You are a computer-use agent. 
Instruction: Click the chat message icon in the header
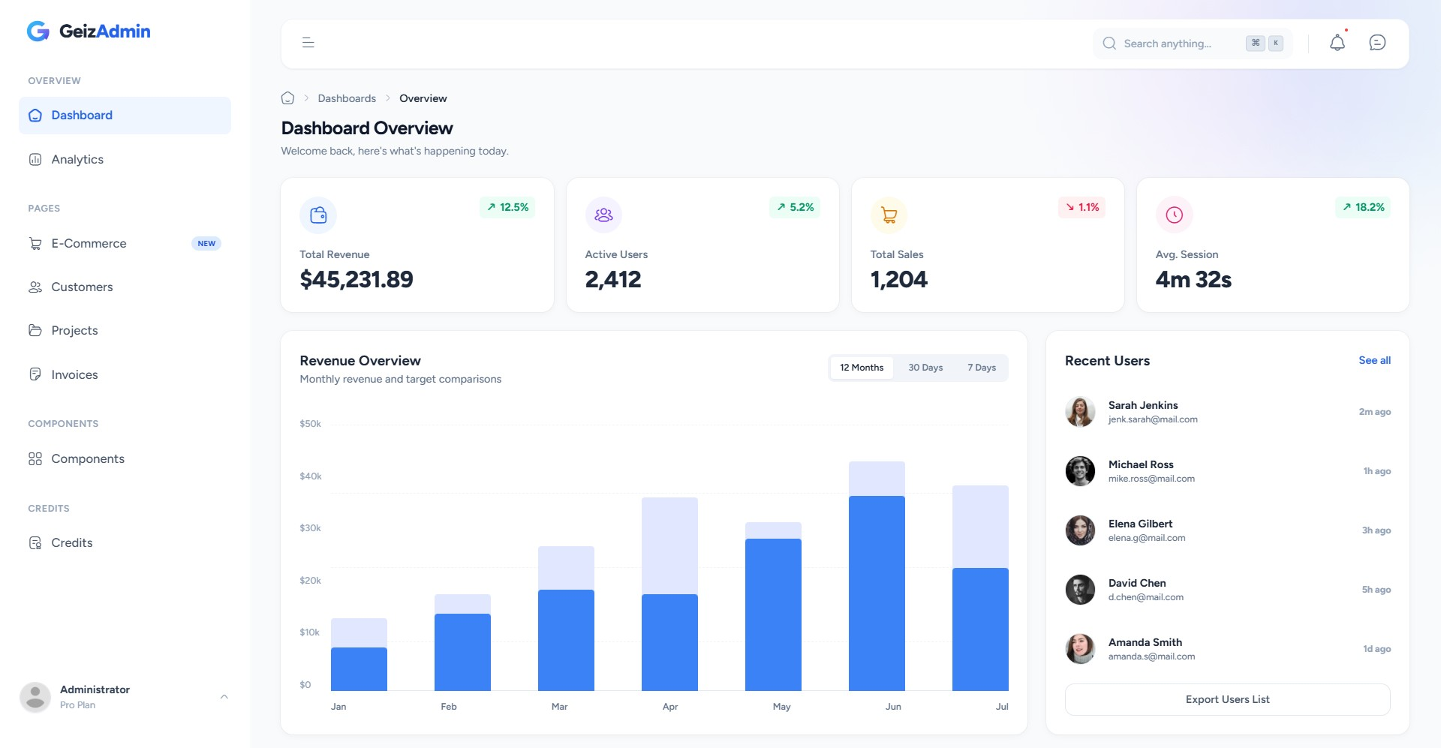(x=1377, y=42)
